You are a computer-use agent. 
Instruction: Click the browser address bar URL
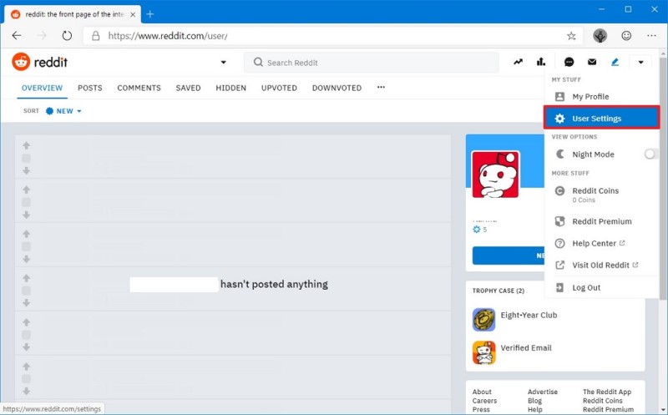(168, 36)
